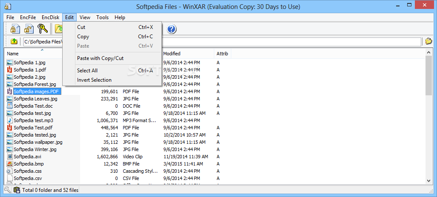Click the film icon of Softpedia.avi

coord(10,157)
